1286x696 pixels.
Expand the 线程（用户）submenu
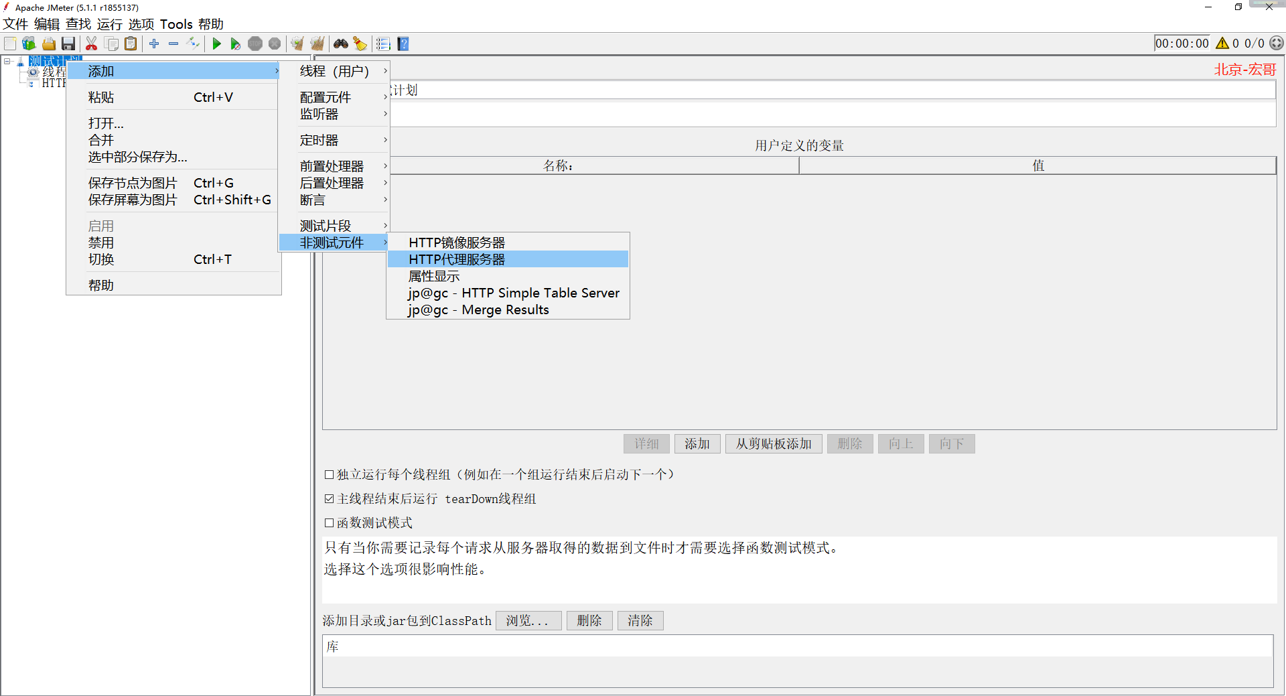(334, 71)
